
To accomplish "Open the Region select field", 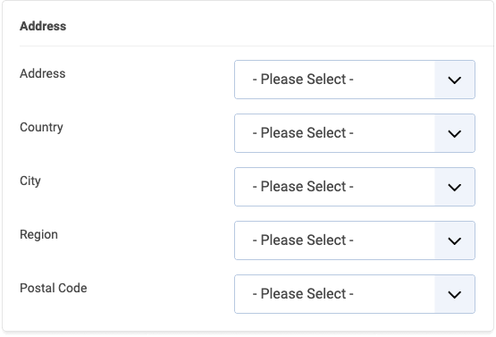I will (x=355, y=240).
